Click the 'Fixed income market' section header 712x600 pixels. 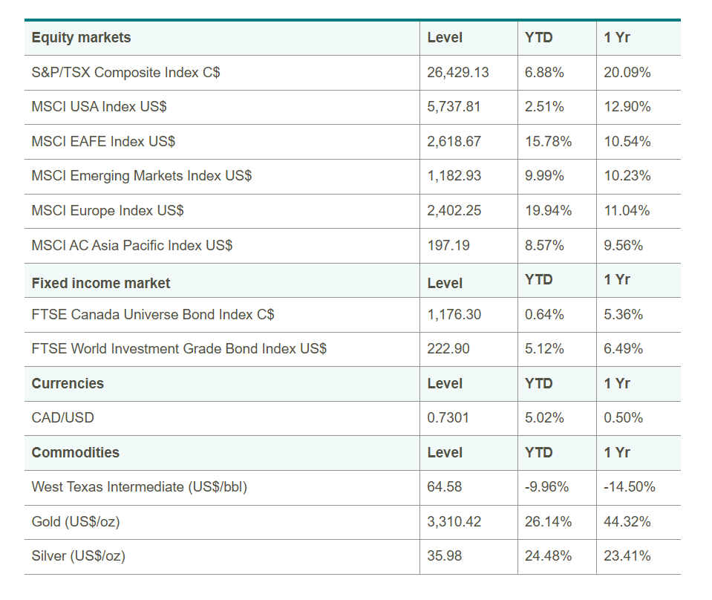tap(101, 284)
